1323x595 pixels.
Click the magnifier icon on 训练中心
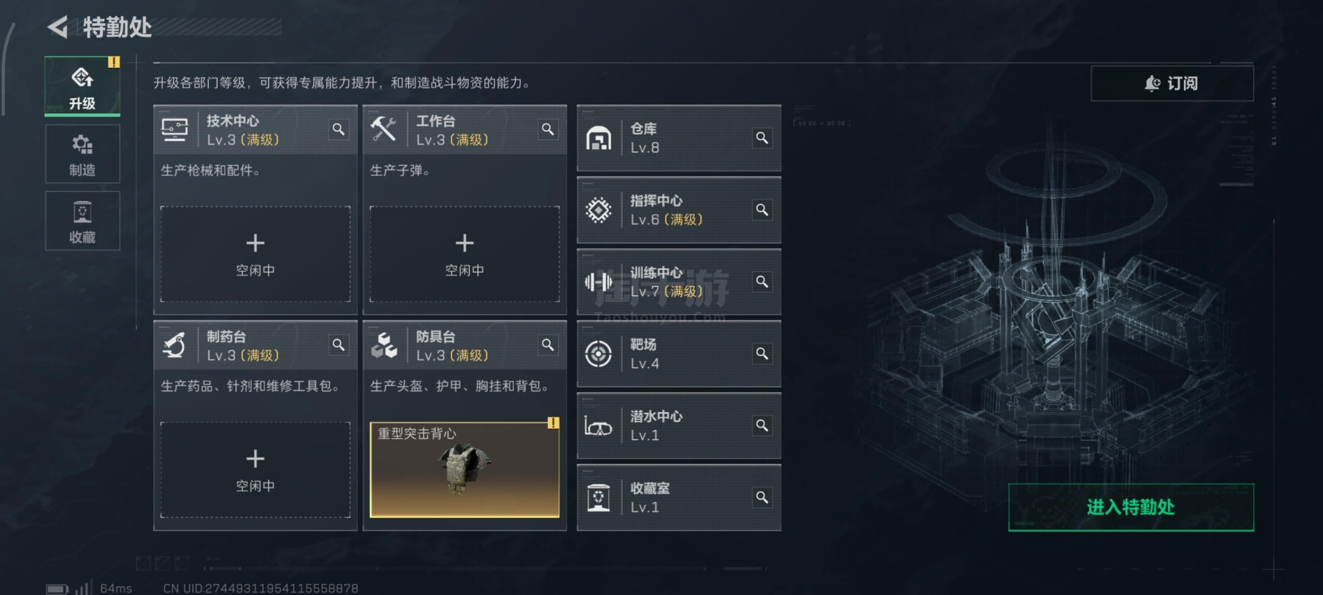[x=762, y=281]
